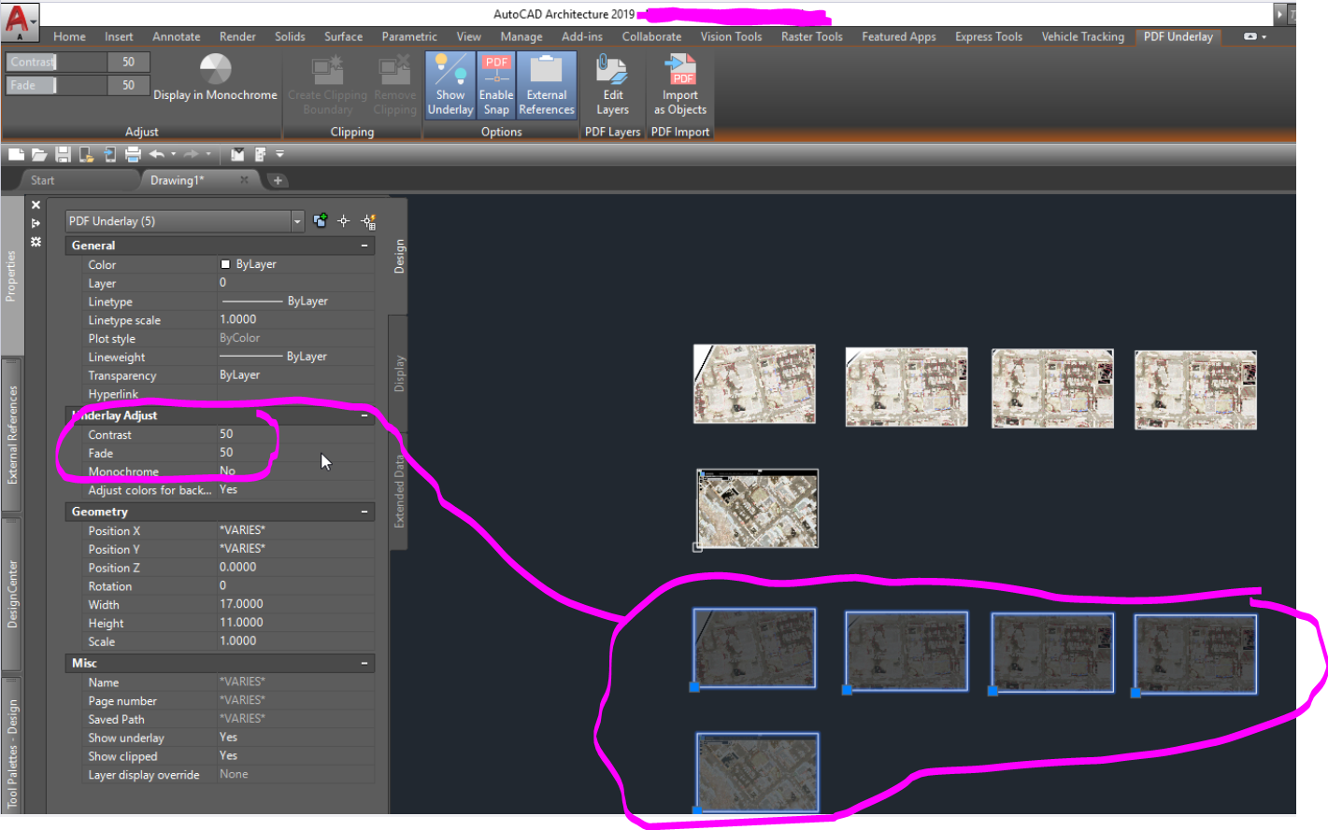This screenshot has width=1328, height=830.
Task: Open the undo history dropdown arrow
Action: click(x=173, y=154)
